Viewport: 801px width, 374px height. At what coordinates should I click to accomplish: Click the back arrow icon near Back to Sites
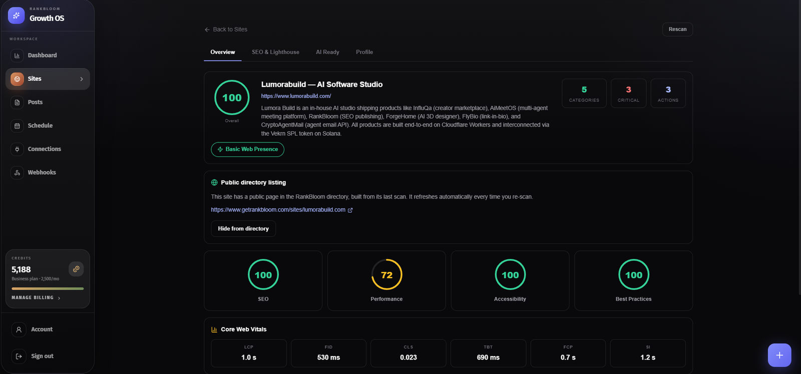click(207, 29)
